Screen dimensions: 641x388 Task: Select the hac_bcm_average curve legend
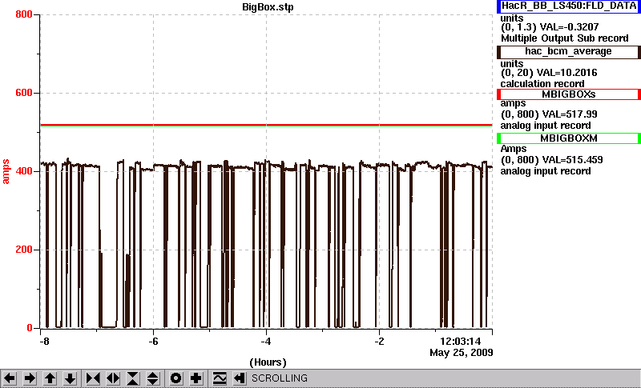(569, 52)
